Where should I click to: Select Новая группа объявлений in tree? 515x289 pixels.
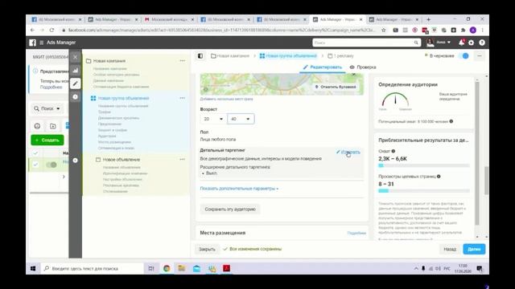click(x=123, y=98)
